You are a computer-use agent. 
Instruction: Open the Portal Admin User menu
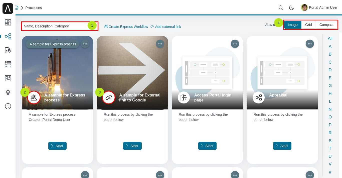tap(319, 7)
